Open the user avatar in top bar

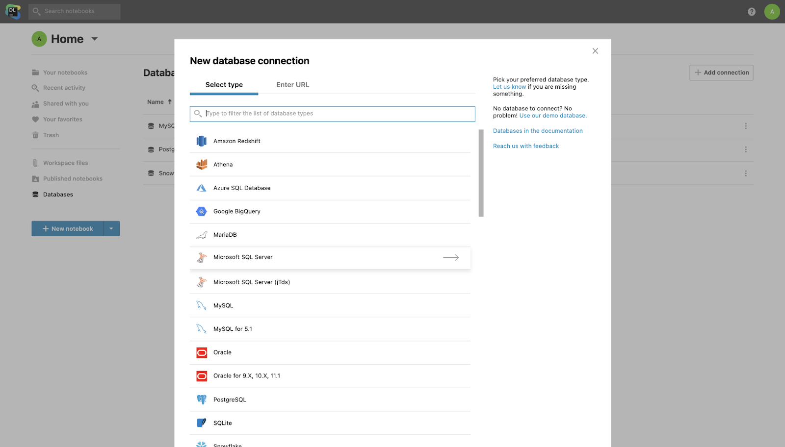click(772, 12)
